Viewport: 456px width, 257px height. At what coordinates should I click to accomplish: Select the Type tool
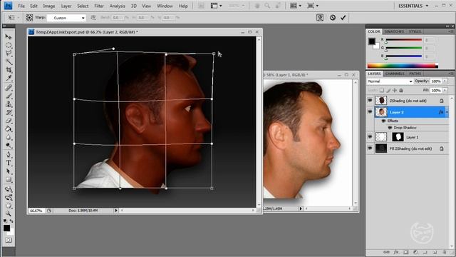8,163
